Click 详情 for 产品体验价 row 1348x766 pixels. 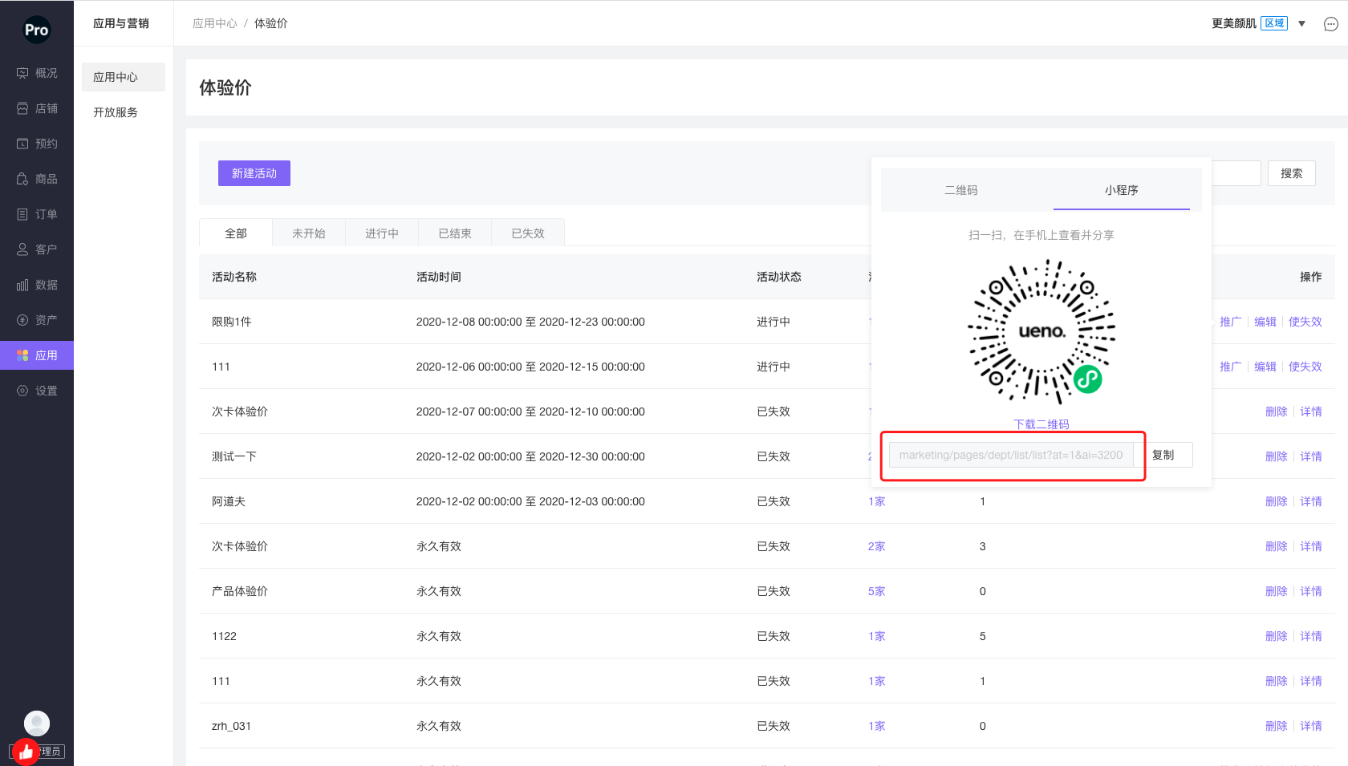pos(1311,591)
